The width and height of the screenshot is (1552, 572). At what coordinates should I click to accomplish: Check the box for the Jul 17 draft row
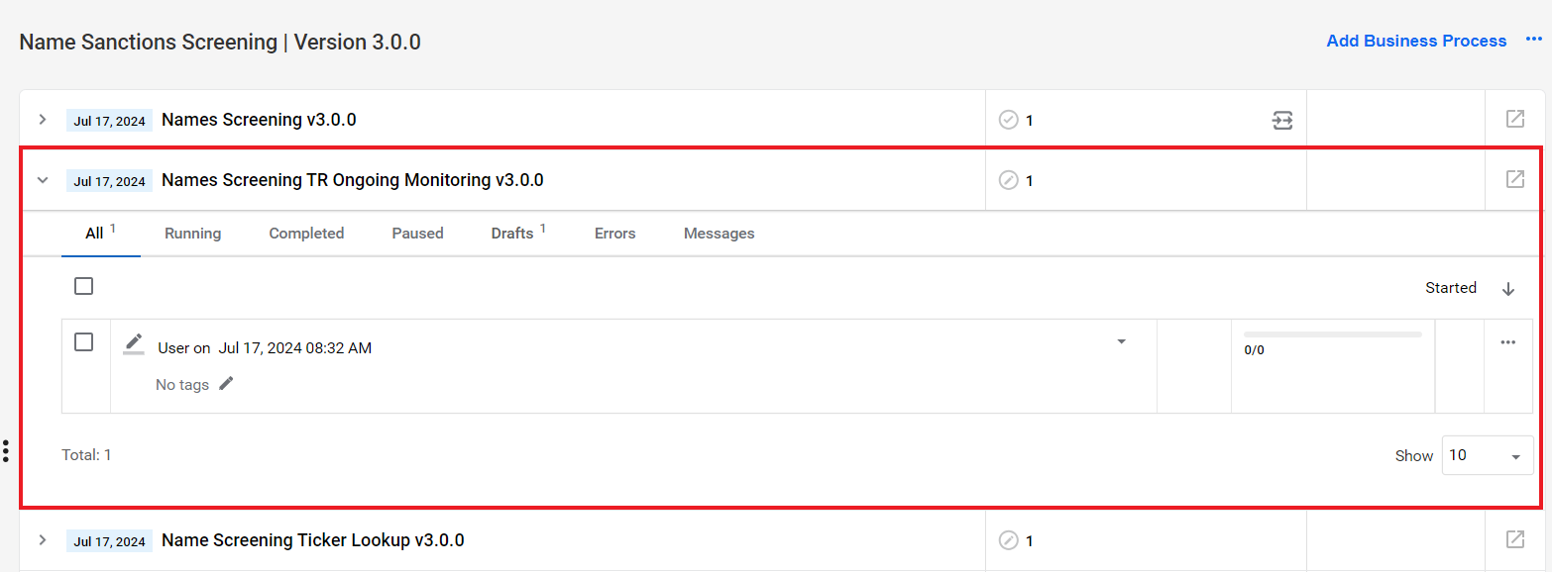pos(84,341)
